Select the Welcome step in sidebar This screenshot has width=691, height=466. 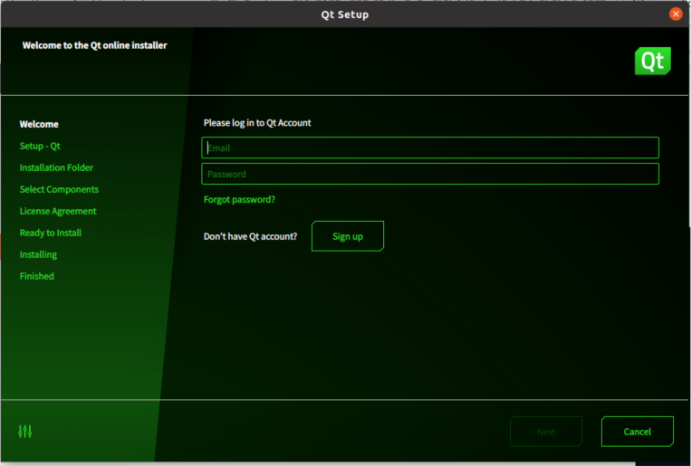click(39, 124)
